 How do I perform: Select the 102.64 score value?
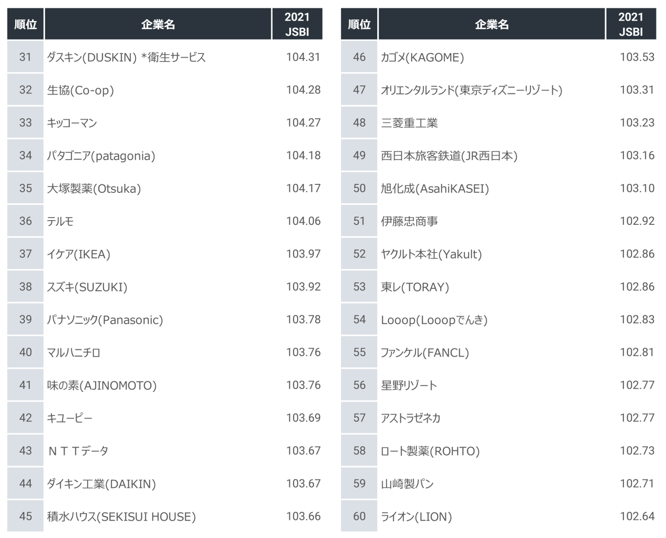tap(637, 516)
